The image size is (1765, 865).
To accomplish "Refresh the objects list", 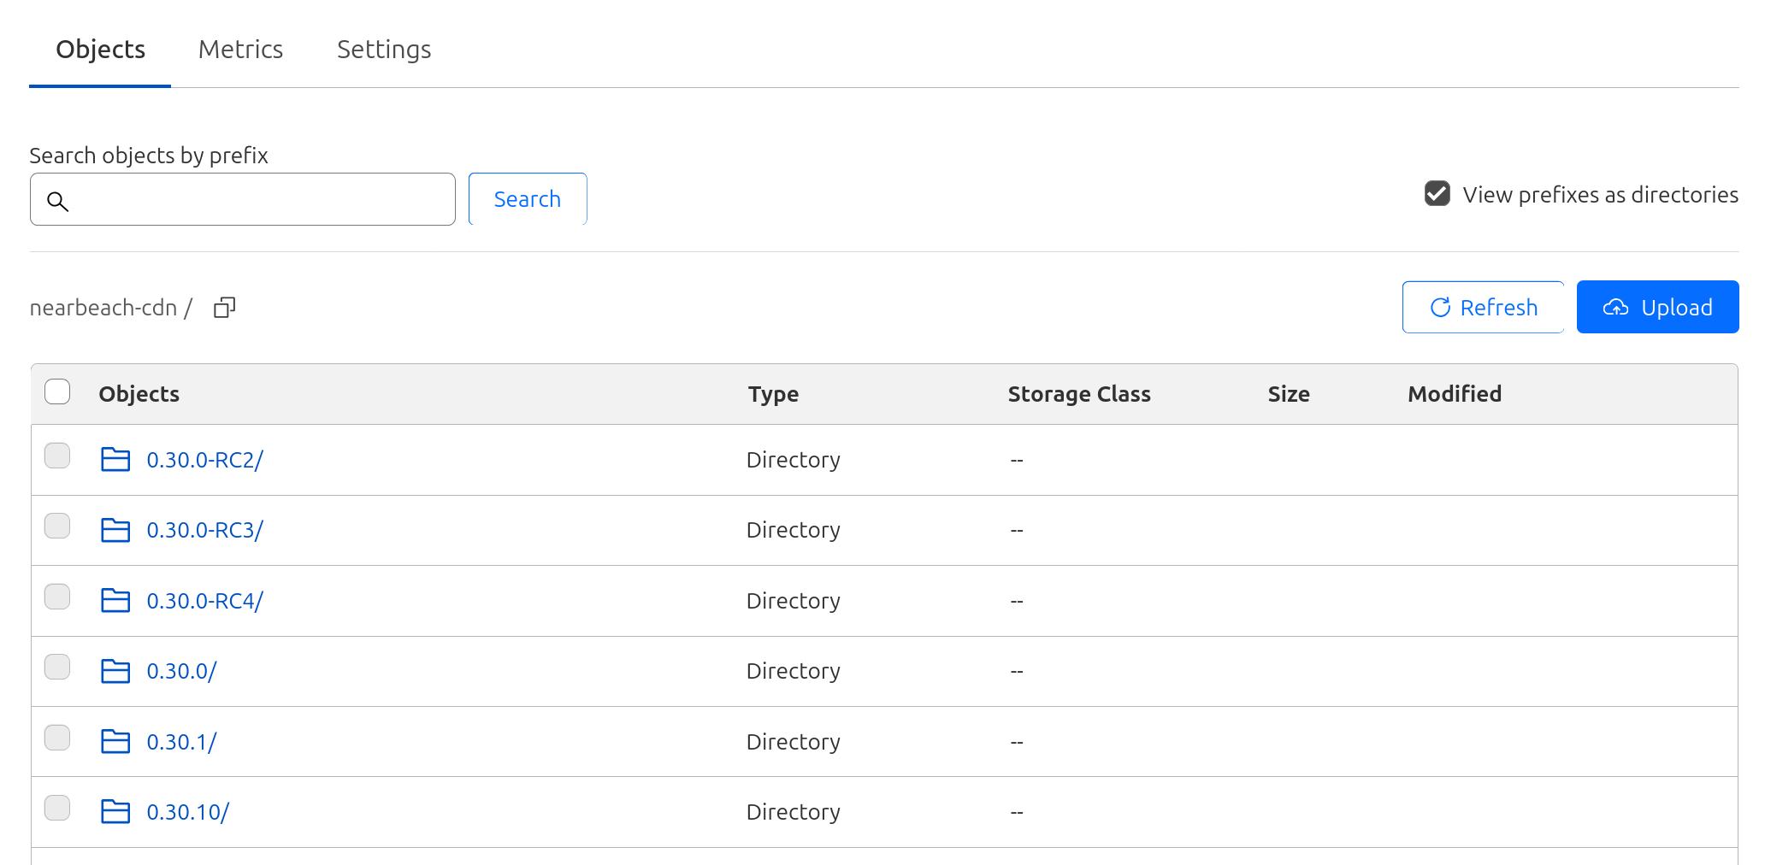I will [1483, 307].
